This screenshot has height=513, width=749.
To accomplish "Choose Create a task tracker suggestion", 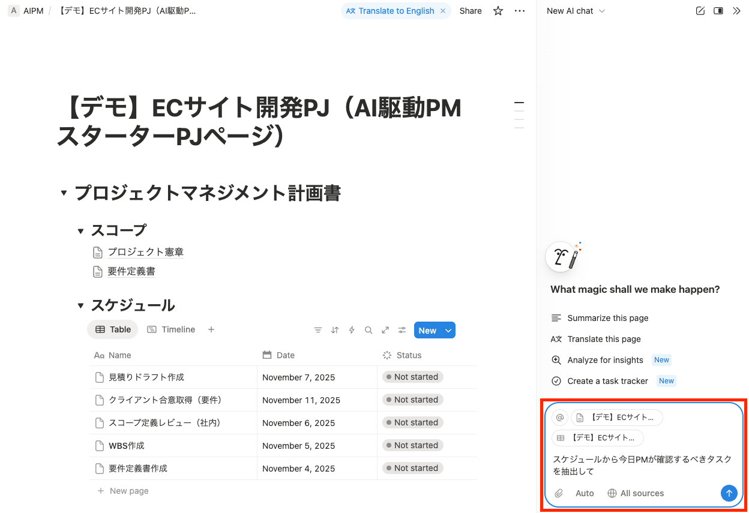I will 613,381.
